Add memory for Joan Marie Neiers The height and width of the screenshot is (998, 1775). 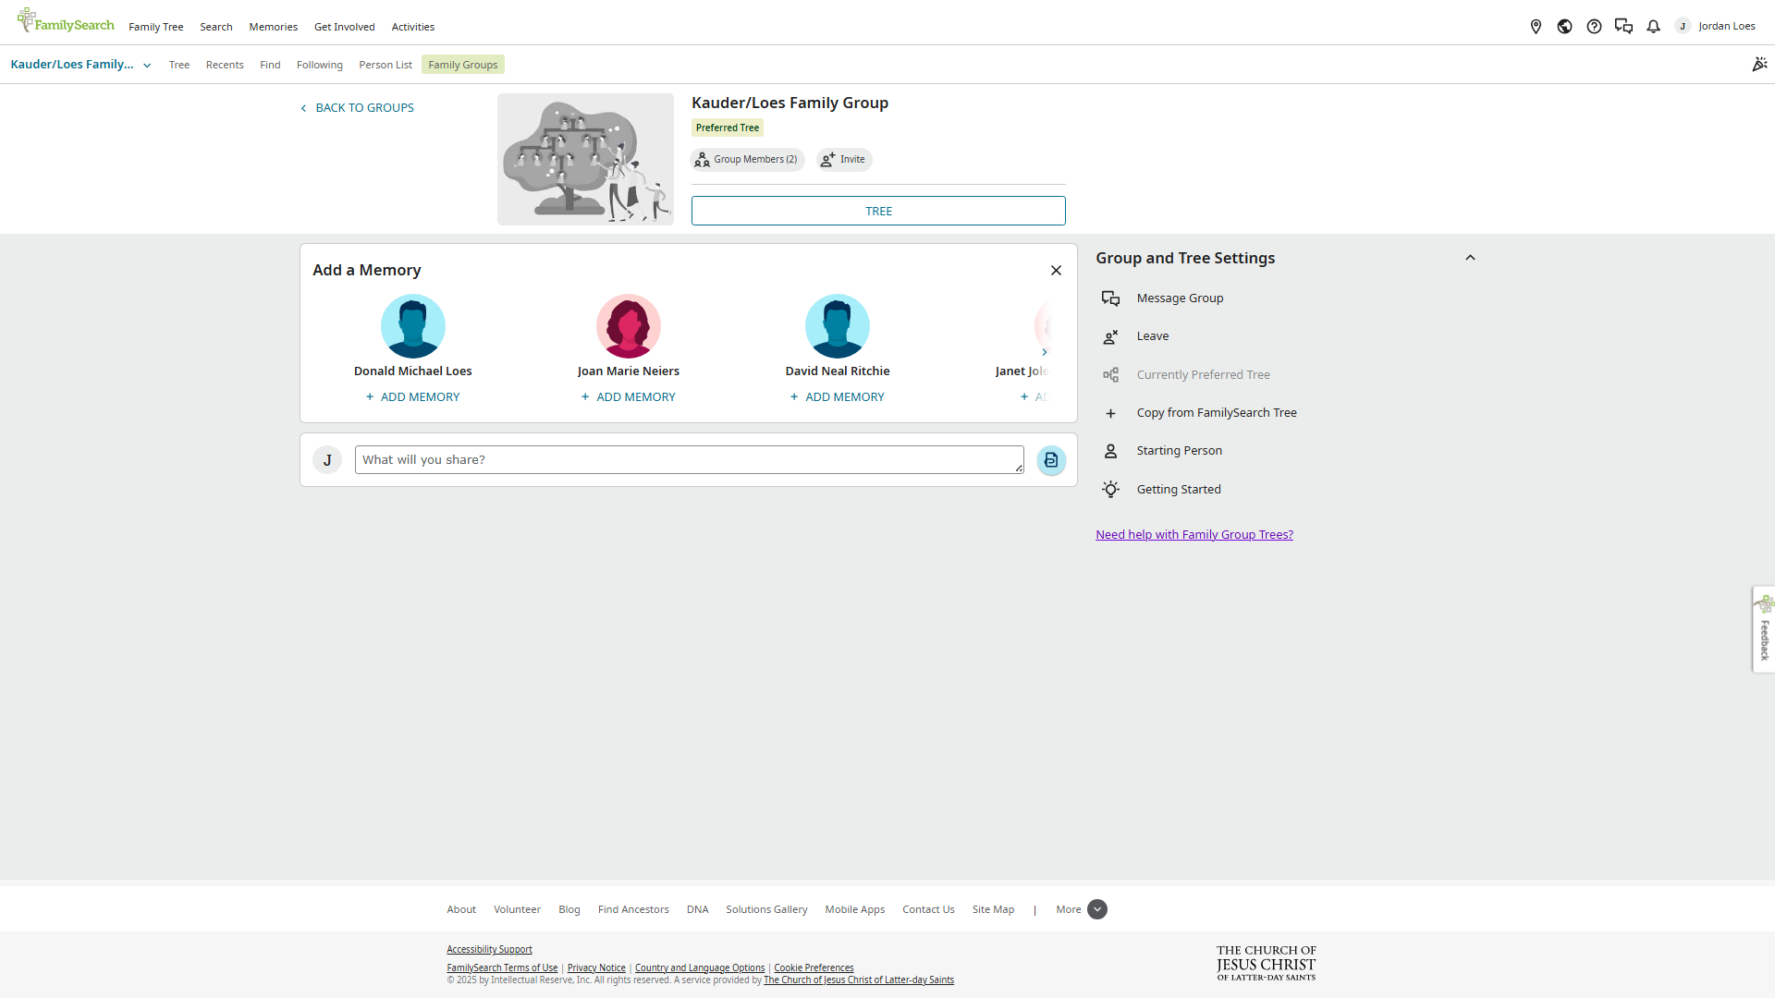coord(629,397)
